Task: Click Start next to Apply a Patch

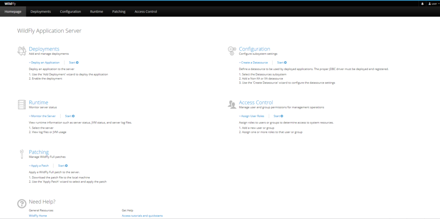Action: pyautogui.click(x=63, y=165)
